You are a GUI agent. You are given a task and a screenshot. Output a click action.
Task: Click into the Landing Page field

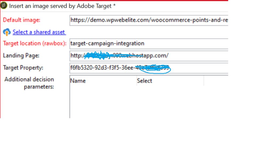pyautogui.click(x=149, y=56)
